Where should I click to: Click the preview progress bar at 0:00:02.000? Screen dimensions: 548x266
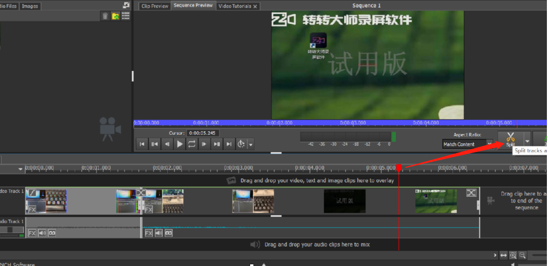click(x=280, y=123)
